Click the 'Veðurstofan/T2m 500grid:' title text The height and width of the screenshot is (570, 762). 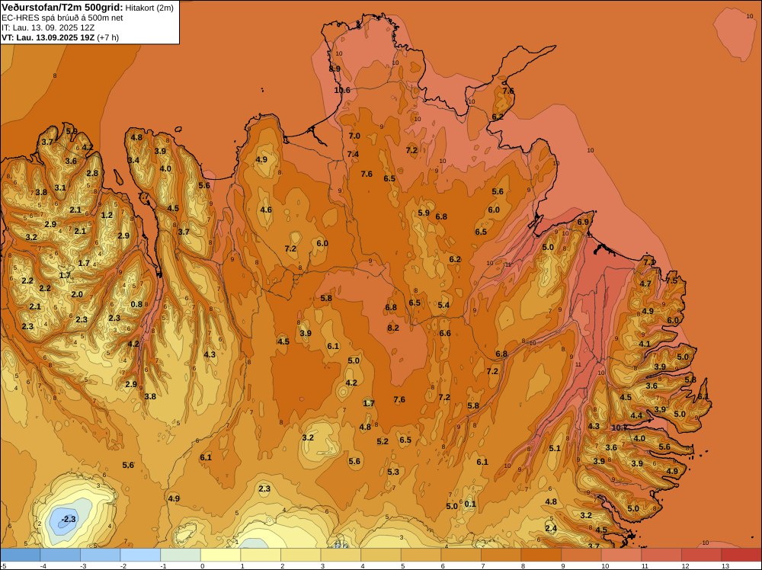pyautogui.click(x=62, y=8)
